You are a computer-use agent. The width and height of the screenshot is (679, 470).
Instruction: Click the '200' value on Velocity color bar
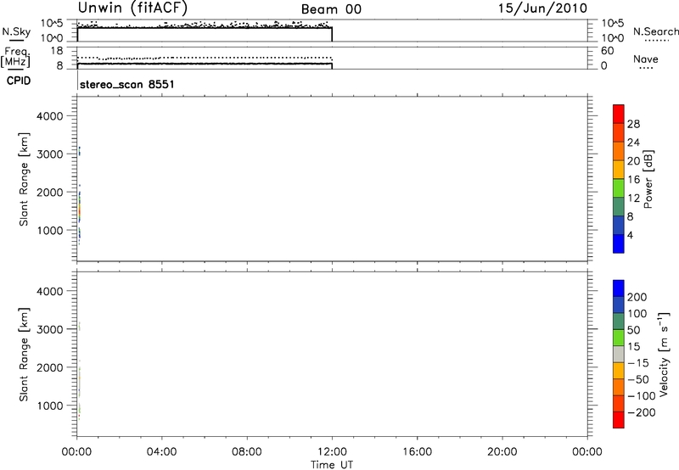[x=637, y=297]
